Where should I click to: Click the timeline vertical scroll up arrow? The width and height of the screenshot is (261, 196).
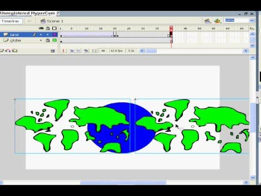252,34
